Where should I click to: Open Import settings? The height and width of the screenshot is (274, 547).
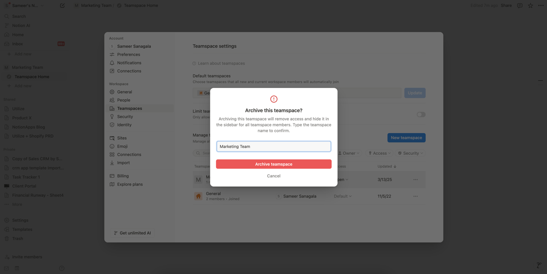coord(141,163)
